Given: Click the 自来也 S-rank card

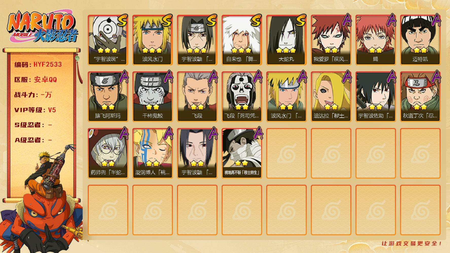Looking at the screenshot, I should point(242,40).
